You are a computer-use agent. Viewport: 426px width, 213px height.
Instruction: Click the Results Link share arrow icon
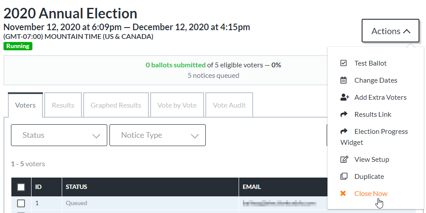click(x=344, y=115)
